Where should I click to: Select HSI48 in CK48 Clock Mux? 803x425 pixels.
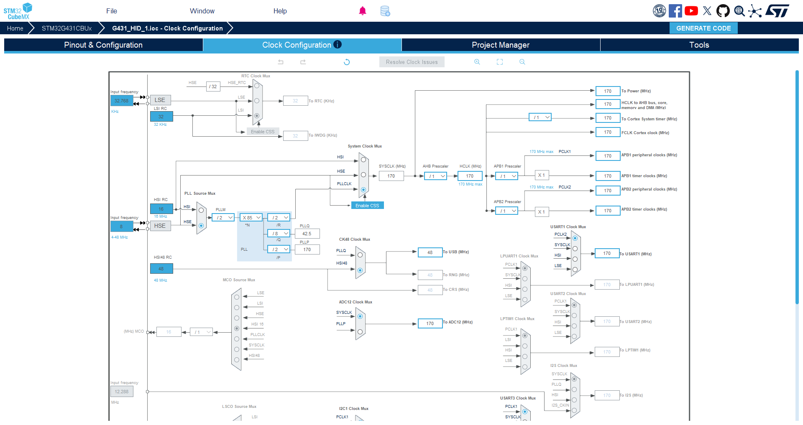pyautogui.click(x=360, y=270)
